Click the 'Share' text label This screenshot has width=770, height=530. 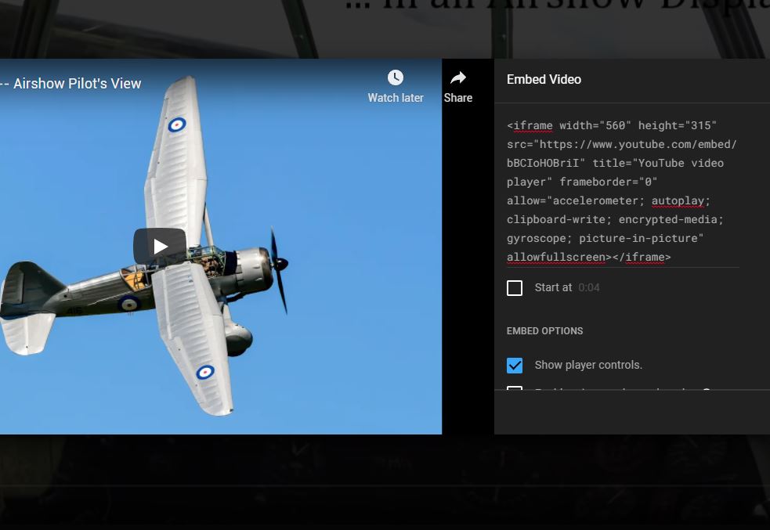tap(458, 99)
